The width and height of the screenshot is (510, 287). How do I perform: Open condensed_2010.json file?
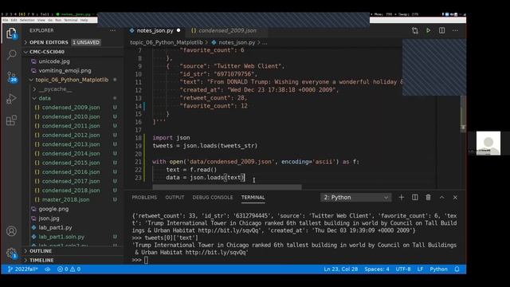(71, 116)
